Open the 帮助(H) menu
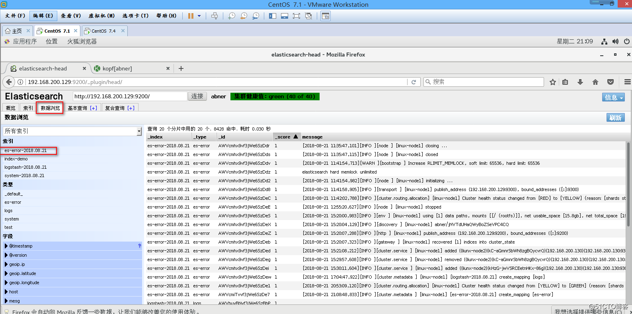The height and width of the screenshot is (314, 632). tap(166, 16)
